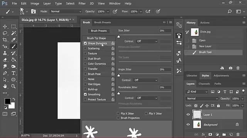Select the Path Selection tool
Screen dimensions: 247x138
tap(5, 80)
